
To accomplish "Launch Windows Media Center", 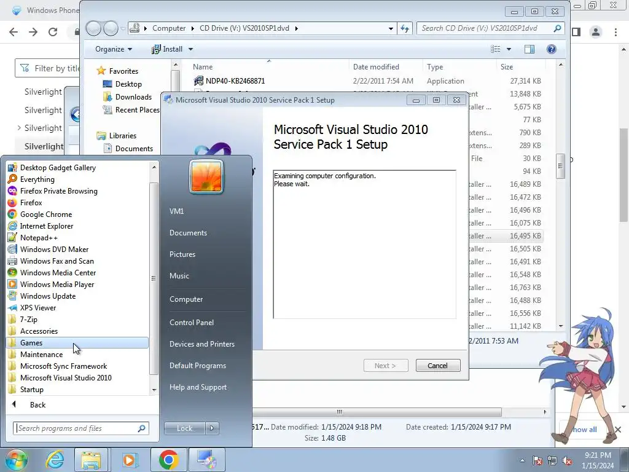I will coord(58,272).
